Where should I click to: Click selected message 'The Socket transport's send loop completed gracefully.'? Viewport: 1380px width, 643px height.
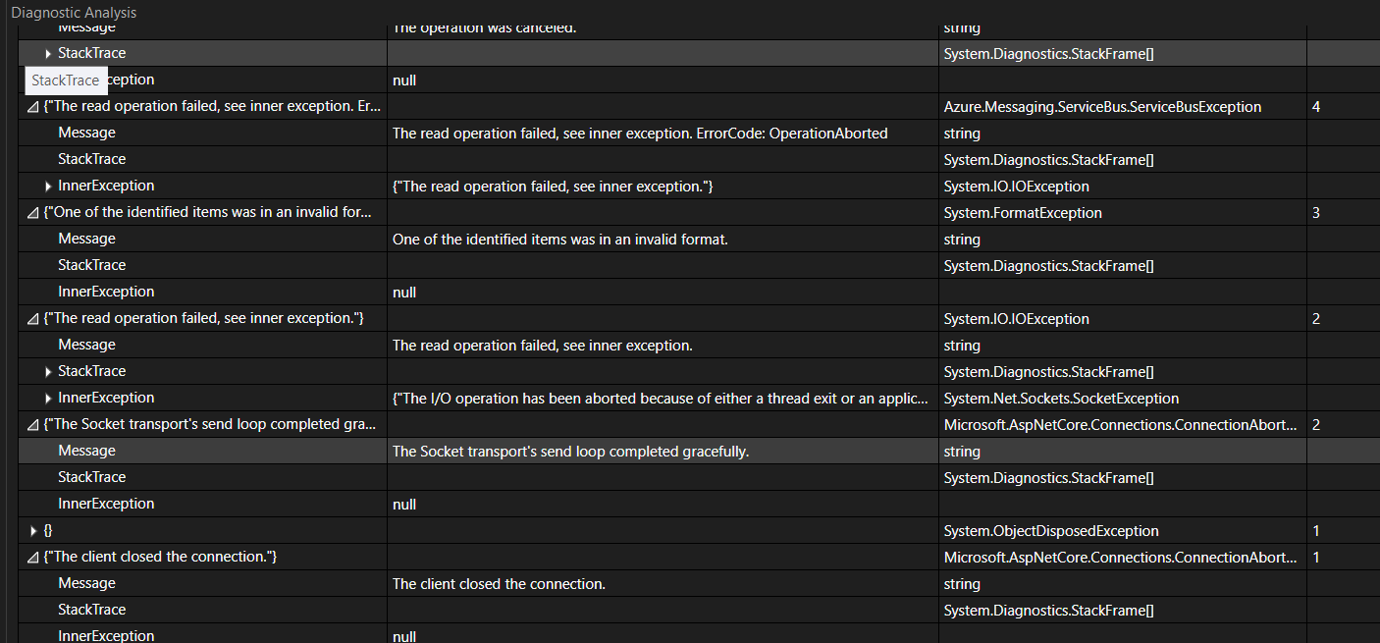pyautogui.click(x=570, y=452)
